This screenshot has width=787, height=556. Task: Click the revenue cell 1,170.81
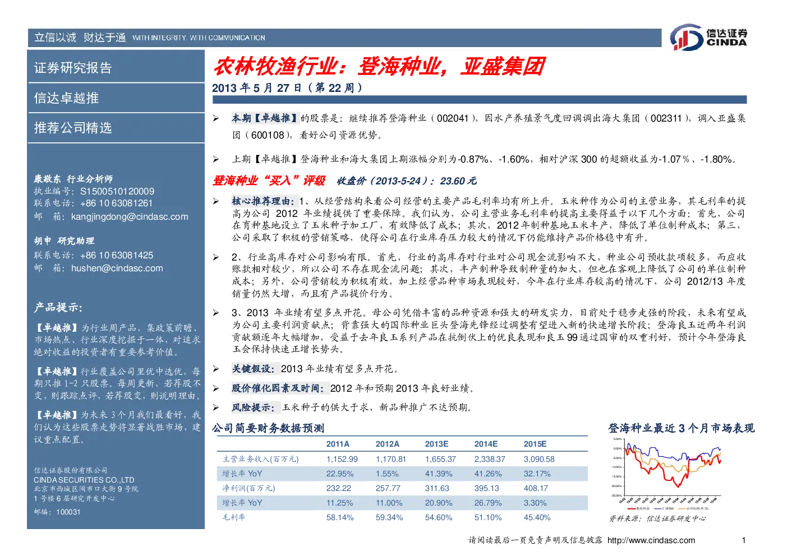(391, 459)
